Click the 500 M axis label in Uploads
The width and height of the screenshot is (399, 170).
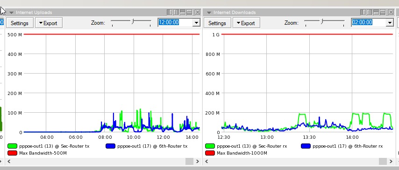15,34
